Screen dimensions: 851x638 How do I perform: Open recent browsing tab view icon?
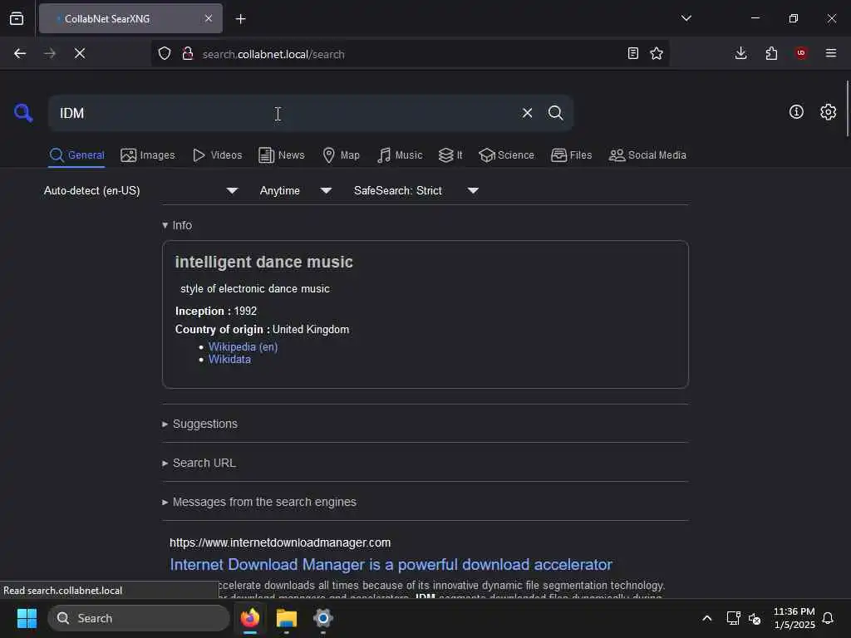pos(17,19)
